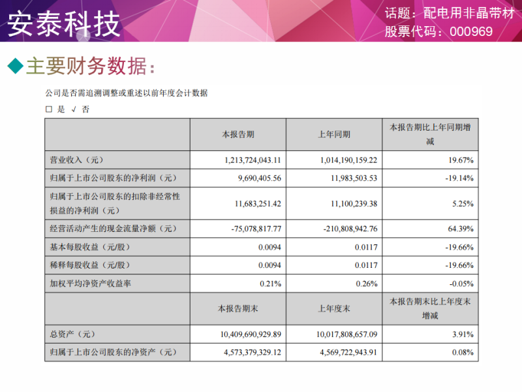Click the value 10,409,690,929.89
This screenshot has height=392, width=522.
tap(251, 334)
